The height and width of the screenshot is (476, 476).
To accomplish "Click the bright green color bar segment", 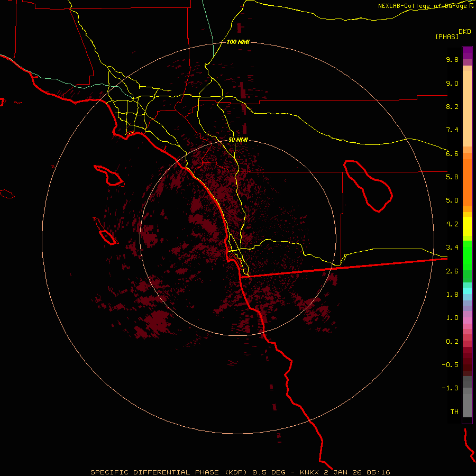I will click(x=467, y=255).
